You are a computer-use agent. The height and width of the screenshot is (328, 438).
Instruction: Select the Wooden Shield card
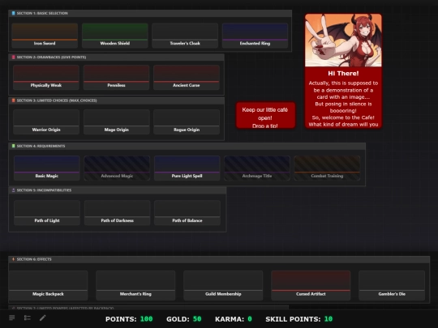(115, 36)
